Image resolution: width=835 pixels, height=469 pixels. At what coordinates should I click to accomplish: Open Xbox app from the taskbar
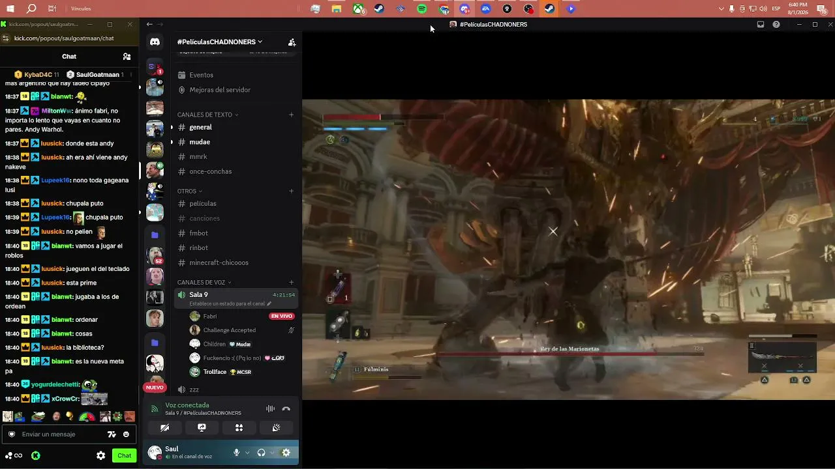pyautogui.click(x=358, y=9)
